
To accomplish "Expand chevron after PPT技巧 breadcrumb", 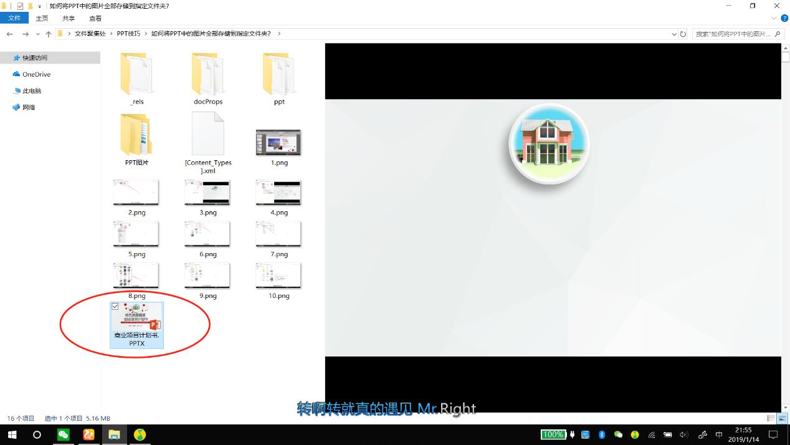I will (x=146, y=34).
